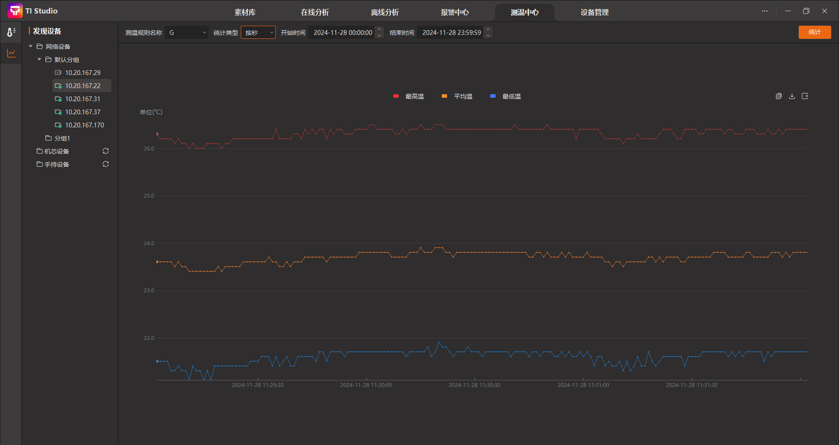Screen dimensions: 839x445
Task: Select device 10.20.167.170 in the tree
Action: (84, 125)
